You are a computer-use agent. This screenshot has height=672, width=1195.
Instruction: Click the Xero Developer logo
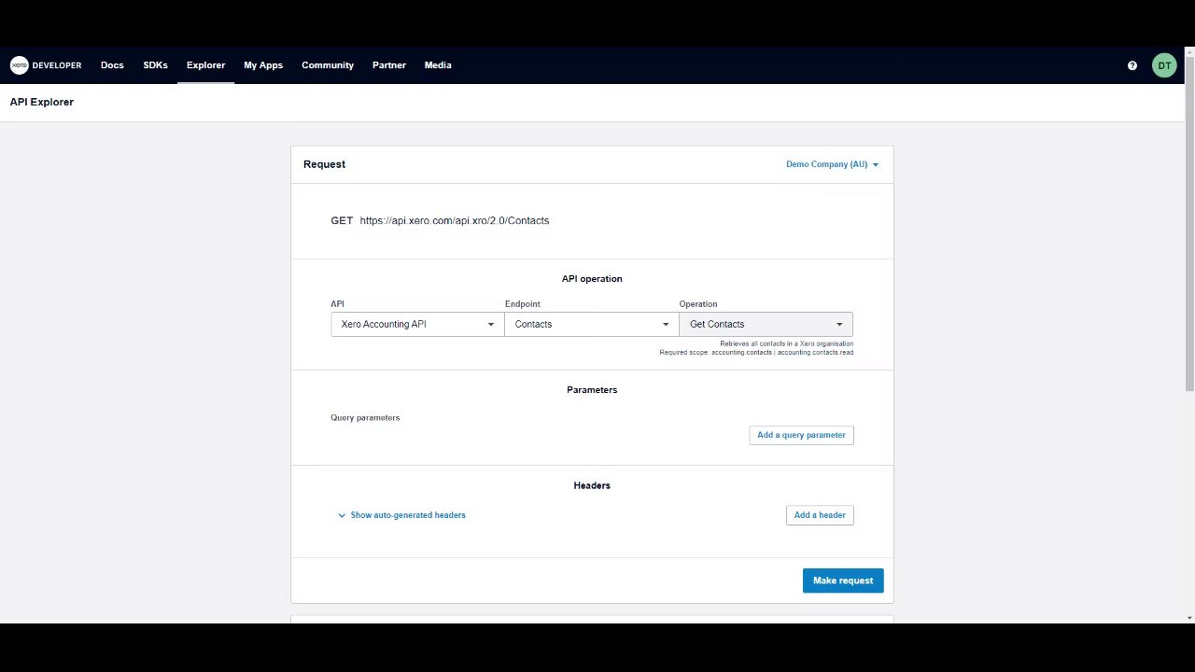(46, 65)
